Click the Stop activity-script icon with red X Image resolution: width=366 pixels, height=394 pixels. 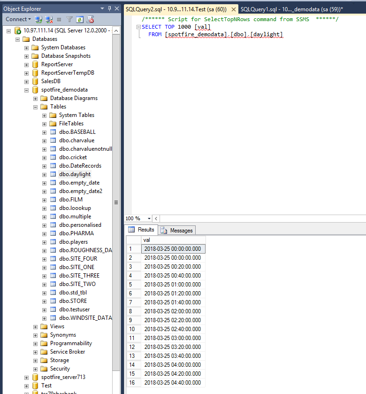tap(91, 19)
